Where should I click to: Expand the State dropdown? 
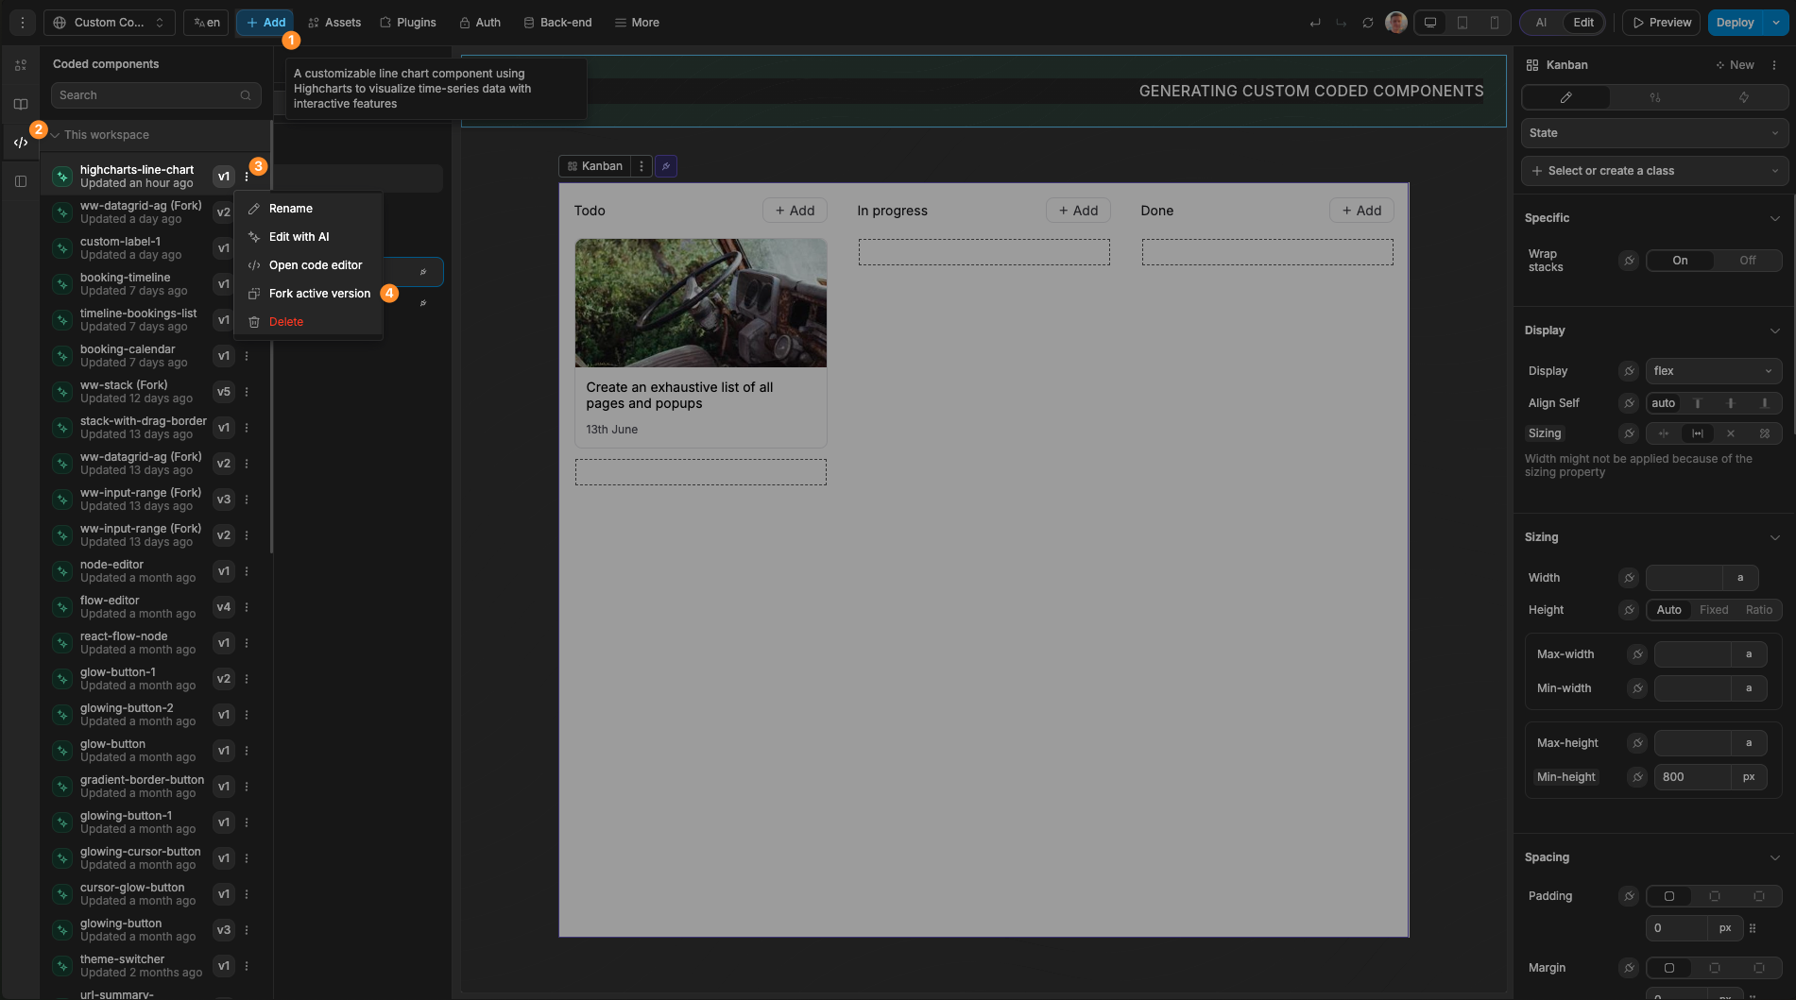tap(1653, 133)
